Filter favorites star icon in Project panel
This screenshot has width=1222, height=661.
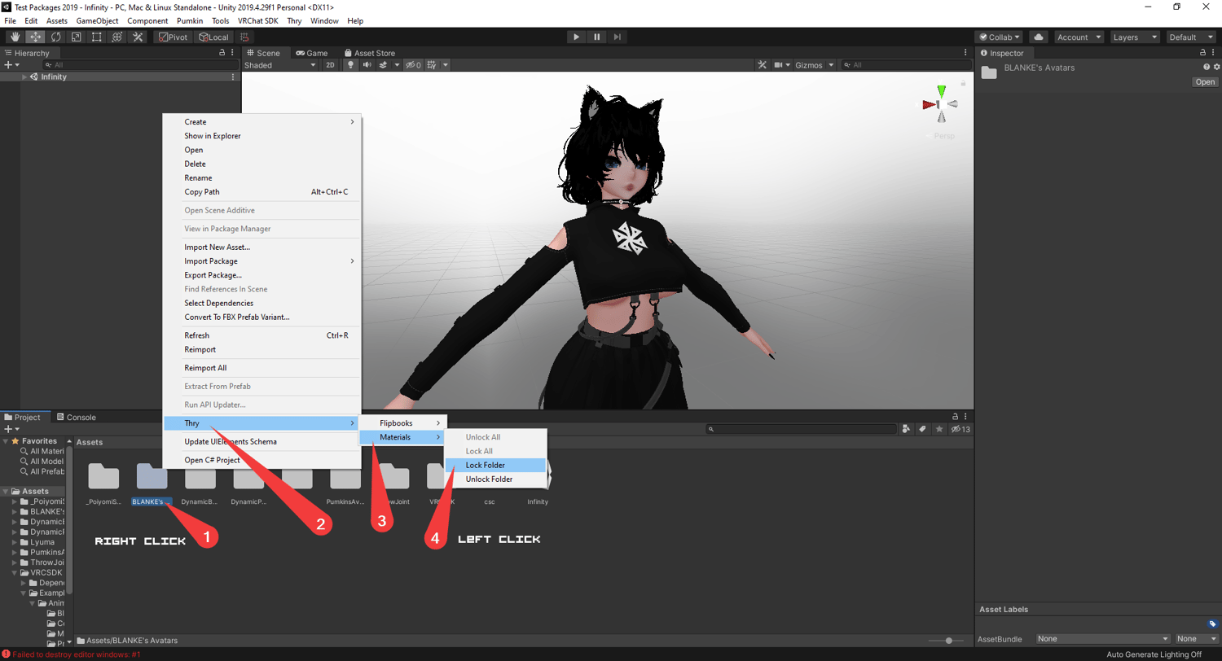tap(938, 429)
